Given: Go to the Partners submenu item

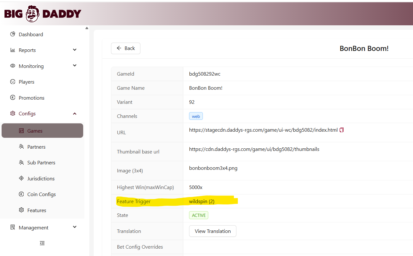Looking at the screenshot, I should pos(42,147).
